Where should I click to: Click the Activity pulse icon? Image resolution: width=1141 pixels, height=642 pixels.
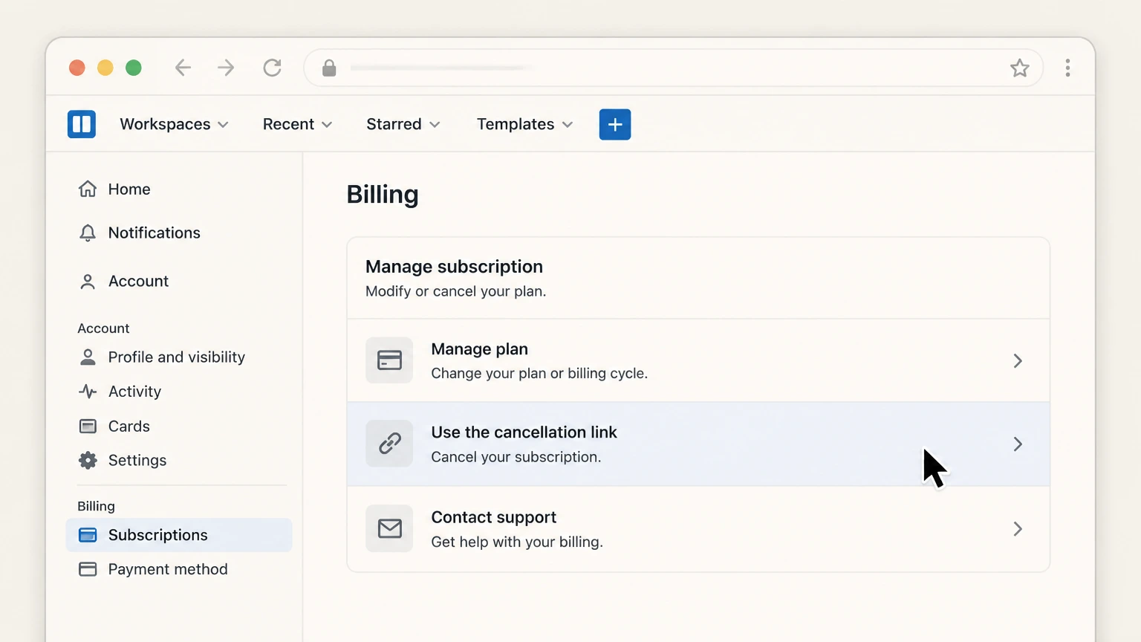pyautogui.click(x=88, y=392)
